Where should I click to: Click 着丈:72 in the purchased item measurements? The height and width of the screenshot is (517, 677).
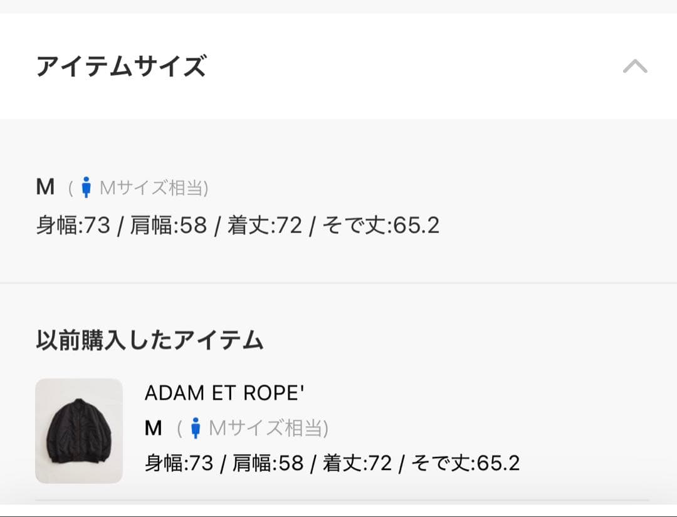point(357,463)
